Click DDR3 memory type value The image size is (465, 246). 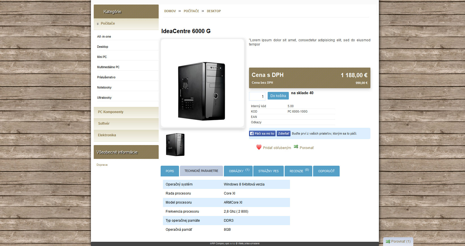pyautogui.click(x=229, y=221)
